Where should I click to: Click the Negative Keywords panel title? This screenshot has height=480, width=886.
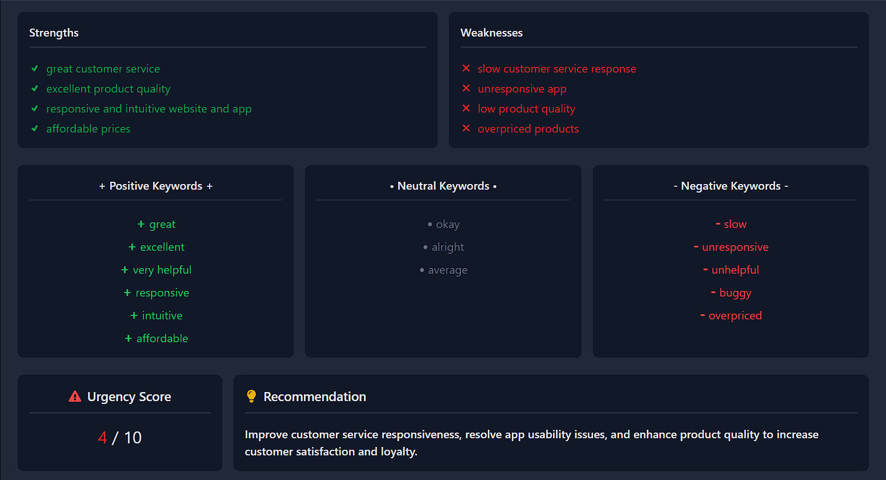tap(731, 186)
